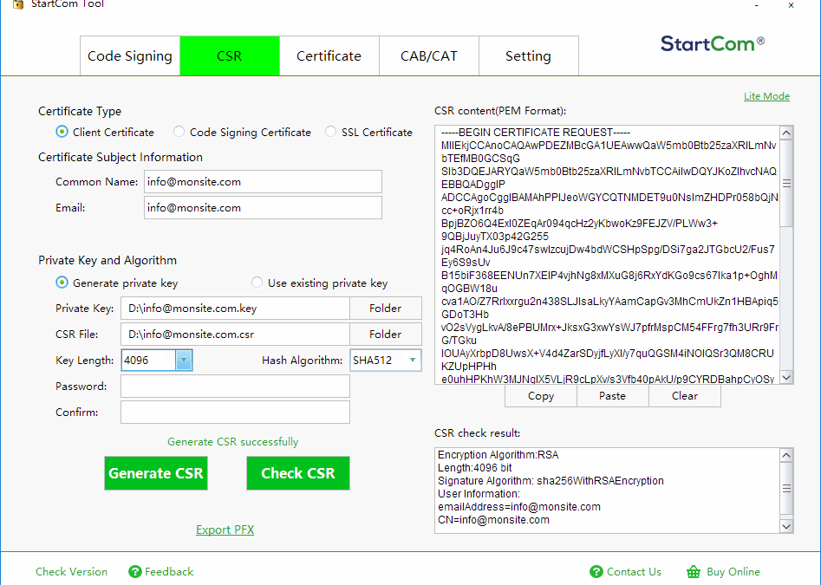Click the Feedback question mark icon
Screen dimensions: 821x585
point(135,572)
